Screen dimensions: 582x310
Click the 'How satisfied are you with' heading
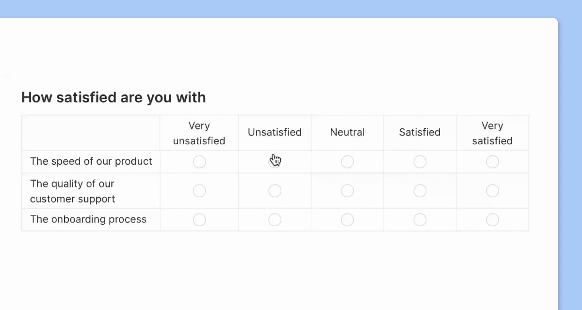(113, 97)
